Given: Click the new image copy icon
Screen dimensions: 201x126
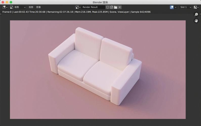Looking at the screenshot, I should click(x=111, y=7).
